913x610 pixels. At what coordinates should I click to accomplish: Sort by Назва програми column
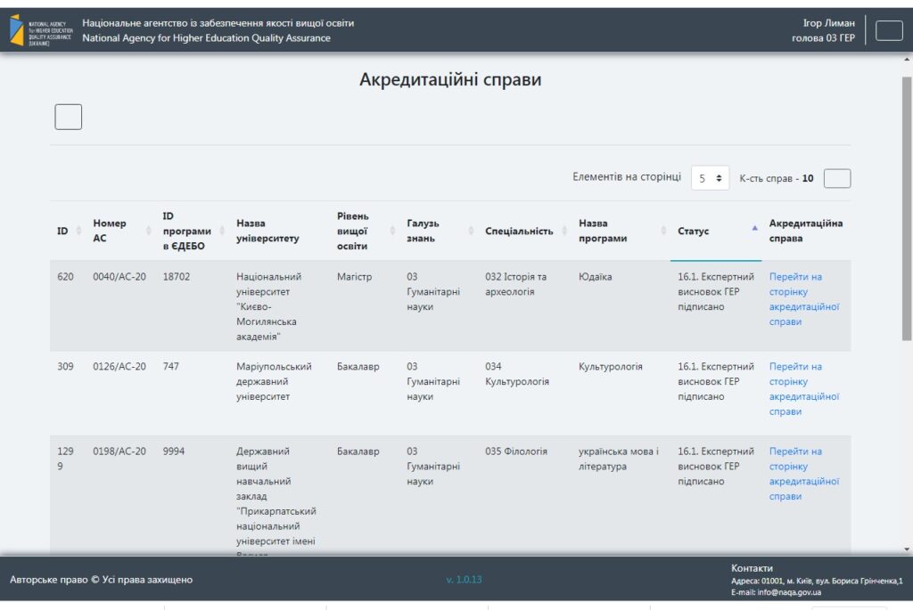click(x=617, y=231)
